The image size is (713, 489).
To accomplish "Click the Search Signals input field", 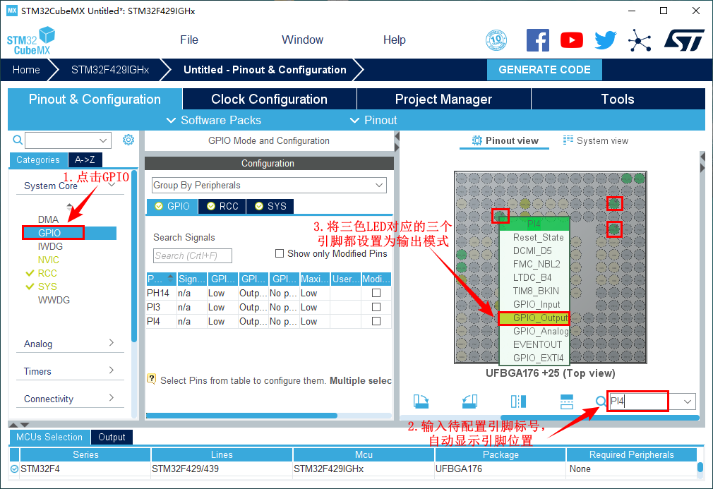I will point(192,255).
